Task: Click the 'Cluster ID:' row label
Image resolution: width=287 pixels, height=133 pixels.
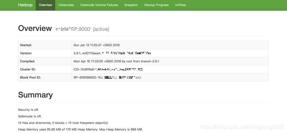Action: click(x=28, y=69)
